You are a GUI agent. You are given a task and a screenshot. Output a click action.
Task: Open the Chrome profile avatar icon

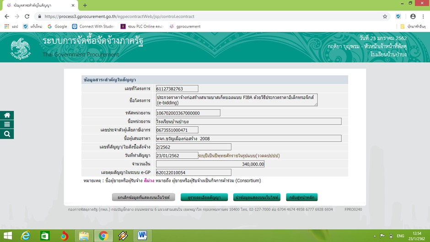click(413, 16)
